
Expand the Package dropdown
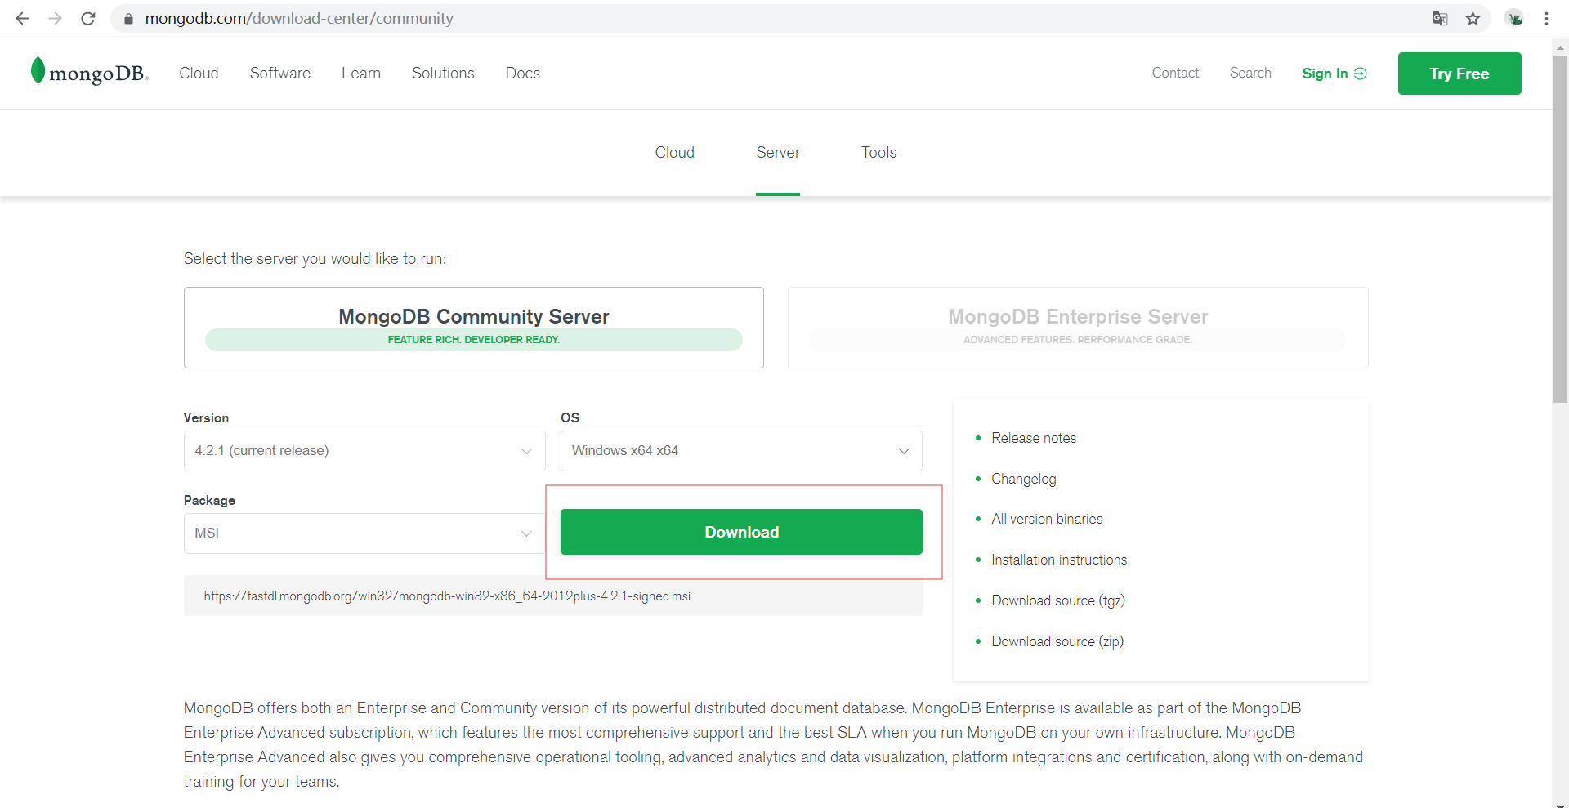click(364, 533)
